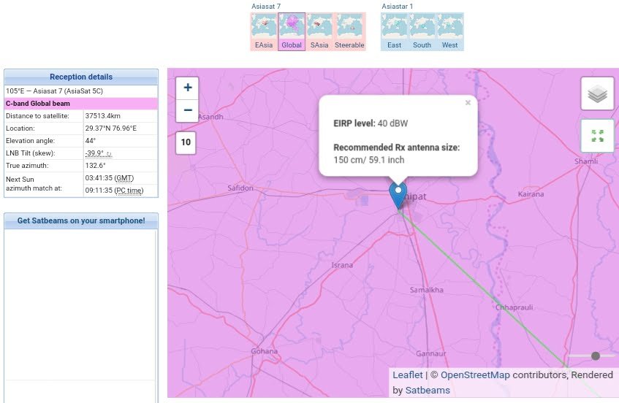
Task: Click elevation angle value 44°
Action: (91, 140)
